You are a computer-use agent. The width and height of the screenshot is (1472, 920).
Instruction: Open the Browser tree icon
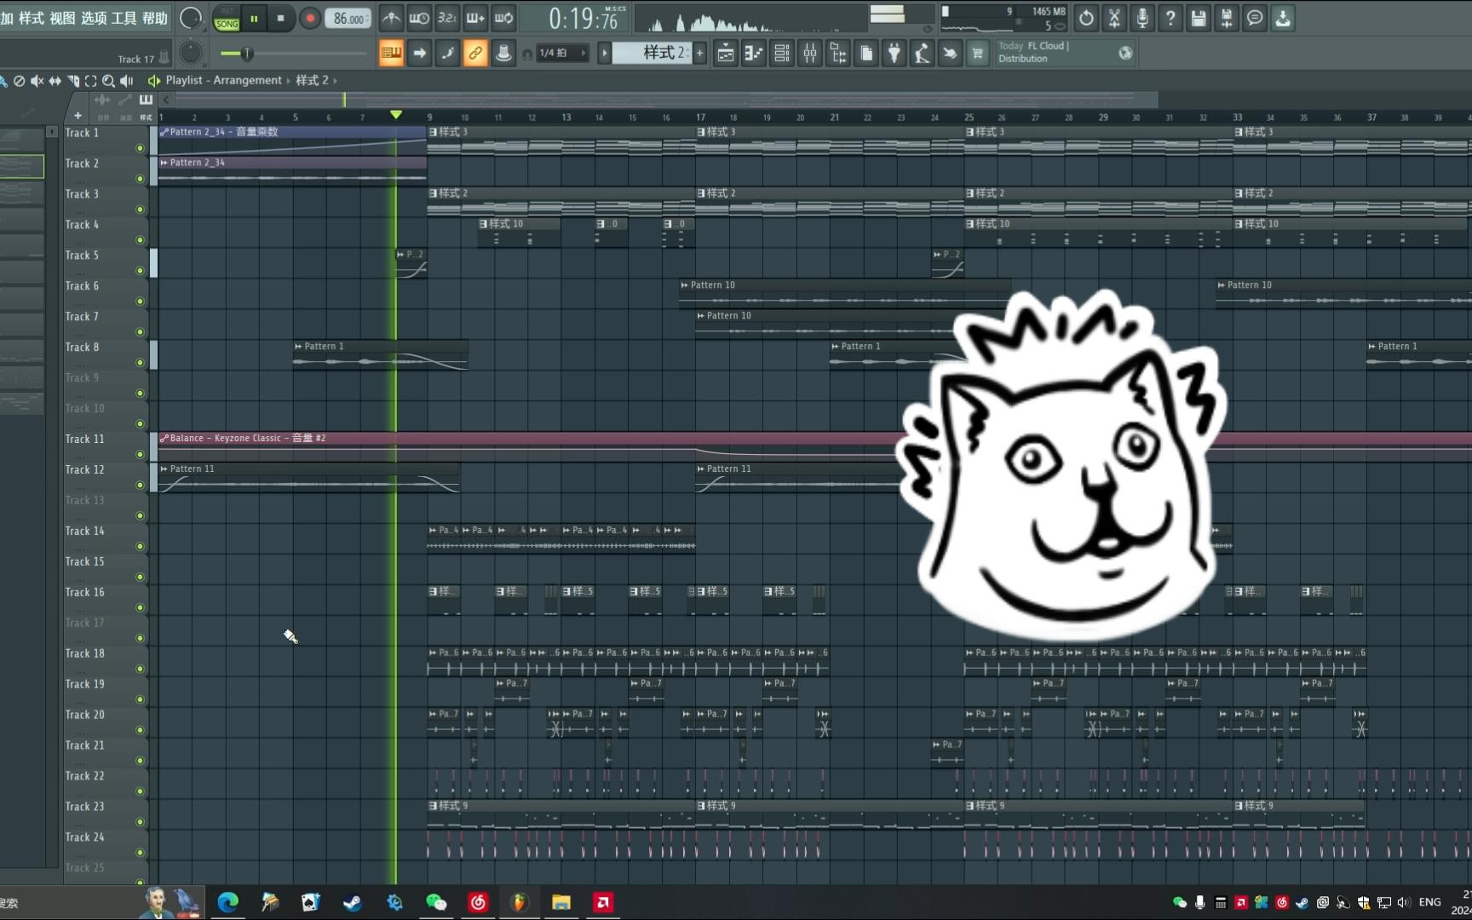[838, 54]
